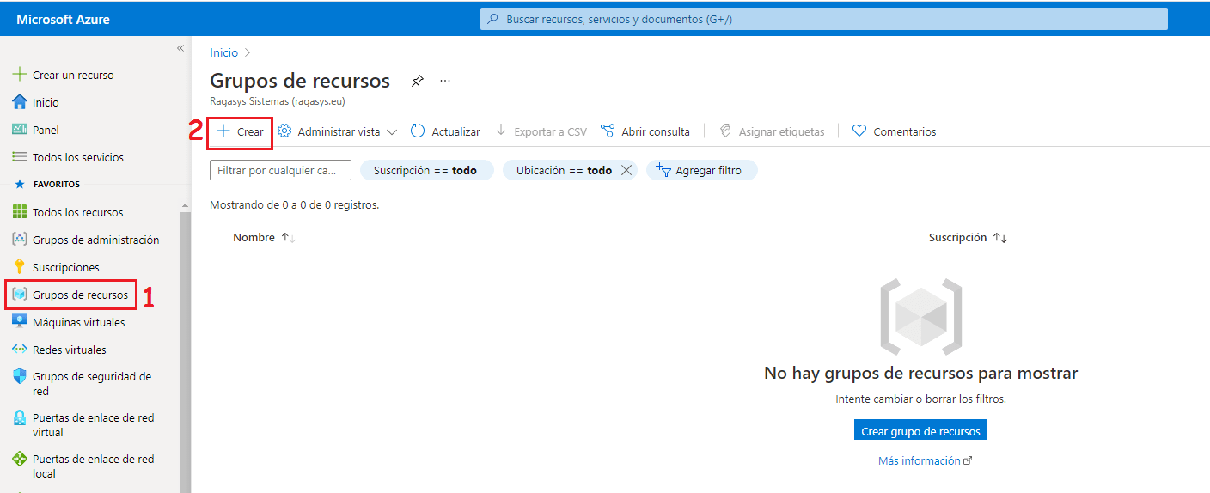Click the Crear grupo de recursos button
This screenshot has height=493, width=1210.
click(x=920, y=431)
